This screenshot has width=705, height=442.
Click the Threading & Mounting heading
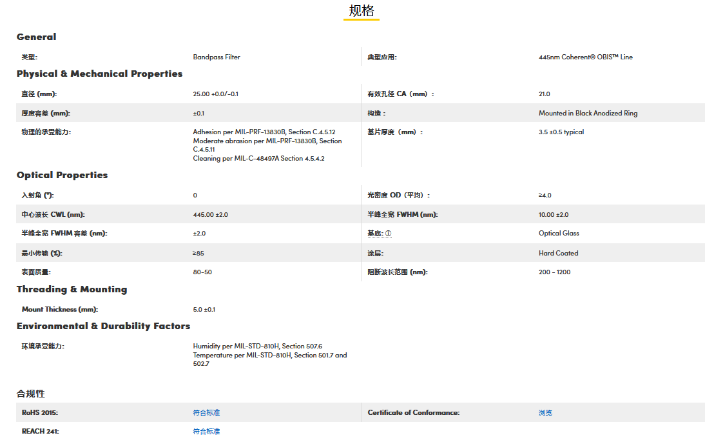(72, 289)
